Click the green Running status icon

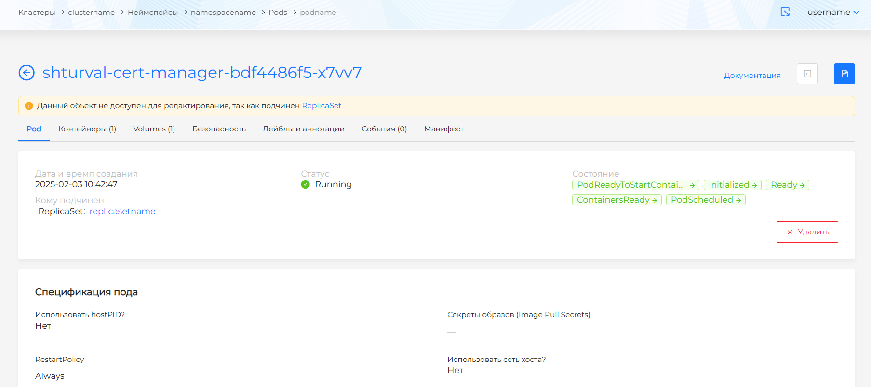click(305, 184)
